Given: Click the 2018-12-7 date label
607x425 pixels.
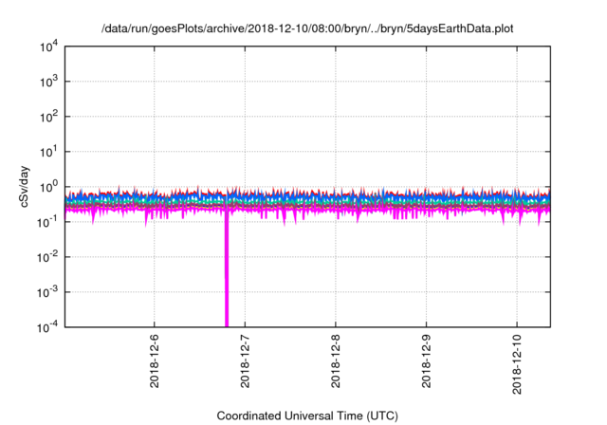Looking at the screenshot, I should (x=245, y=361).
